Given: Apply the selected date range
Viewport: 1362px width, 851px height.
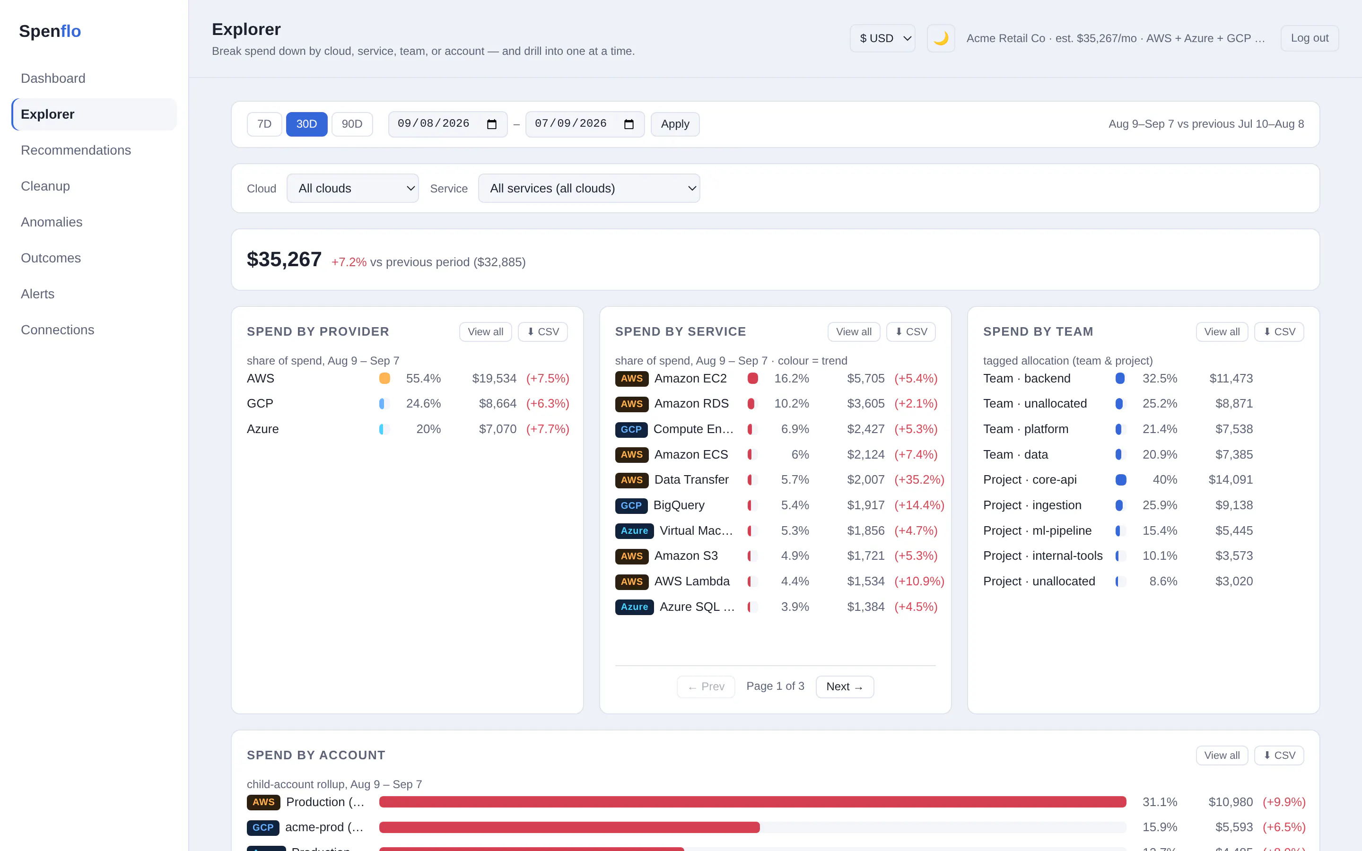Looking at the screenshot, I should 675,124.
